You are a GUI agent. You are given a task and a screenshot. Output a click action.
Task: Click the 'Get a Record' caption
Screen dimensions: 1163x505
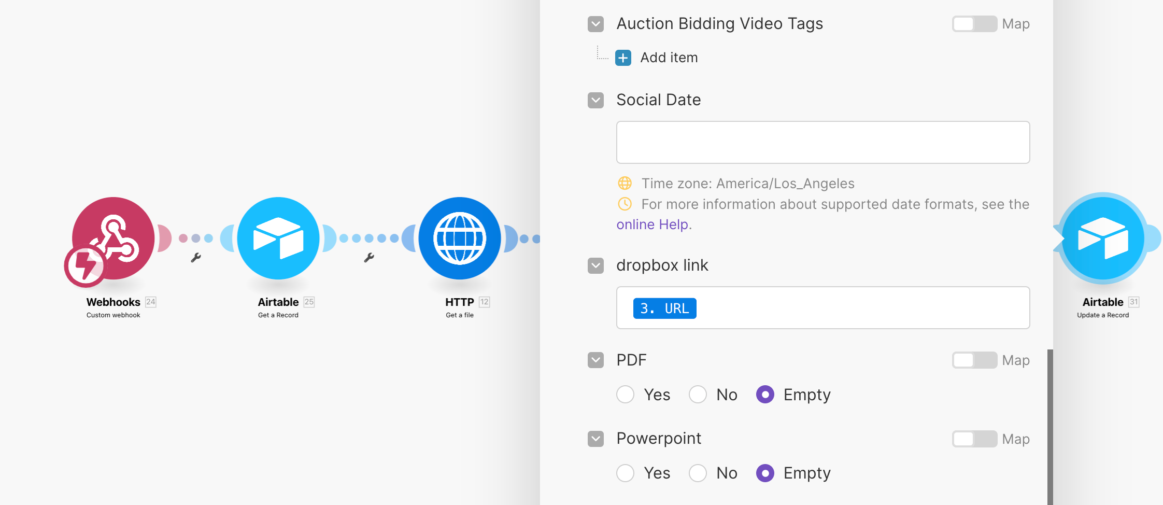[278, 315]
